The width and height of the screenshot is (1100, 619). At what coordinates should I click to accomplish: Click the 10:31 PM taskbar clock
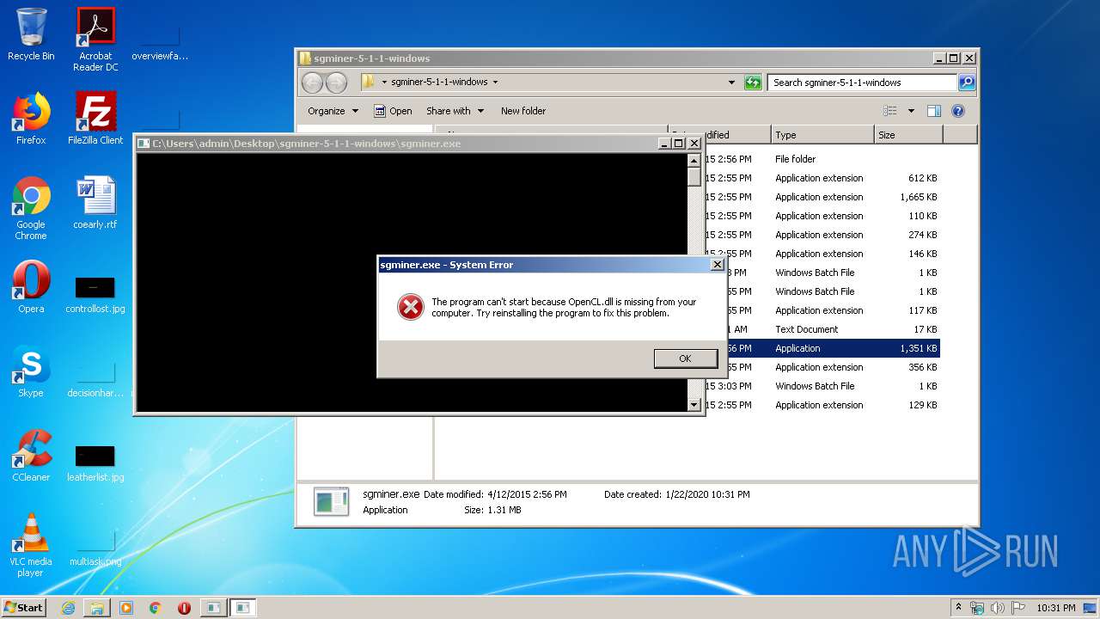tap(1055, 608)
